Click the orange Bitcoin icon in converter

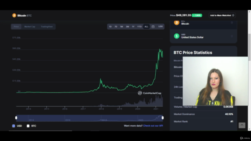tap(176, 23)
